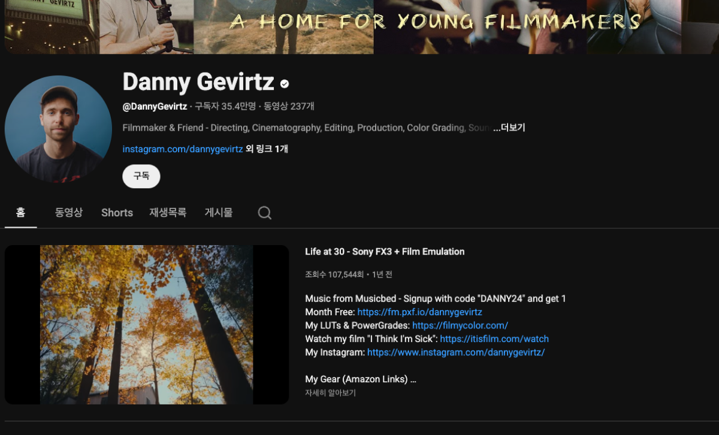Expand video description via 자세히 알아보기
This screenshot has width=719, height=435.
coord(330,393)
